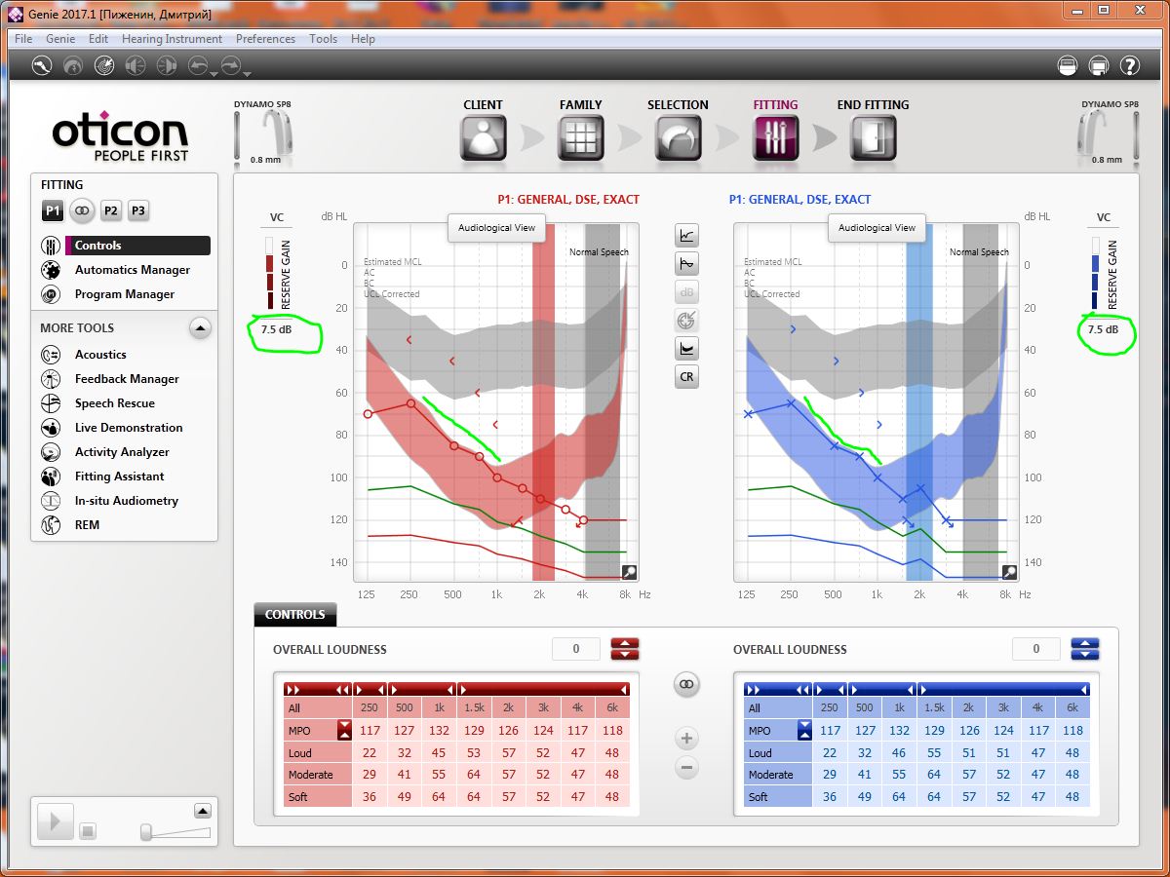Open the Hearing Instrument menu
Screen dimensions: 1170x877
point(172,39)
